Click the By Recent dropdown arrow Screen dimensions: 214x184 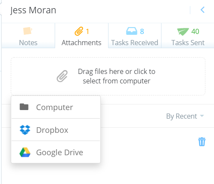[x=202, y=116]
